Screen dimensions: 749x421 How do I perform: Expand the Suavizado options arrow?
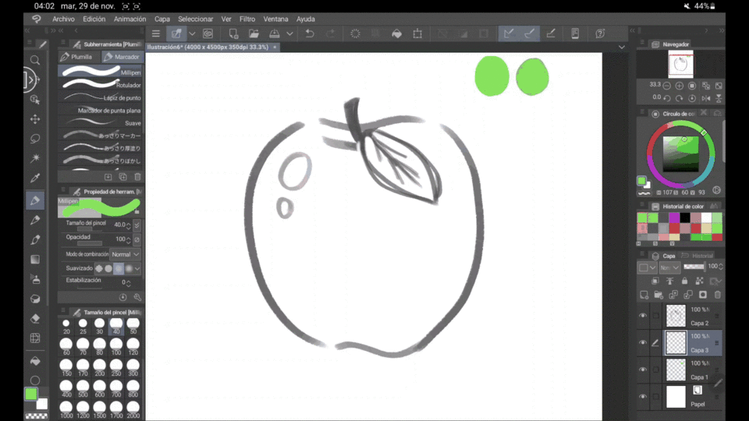coord(137,269)
